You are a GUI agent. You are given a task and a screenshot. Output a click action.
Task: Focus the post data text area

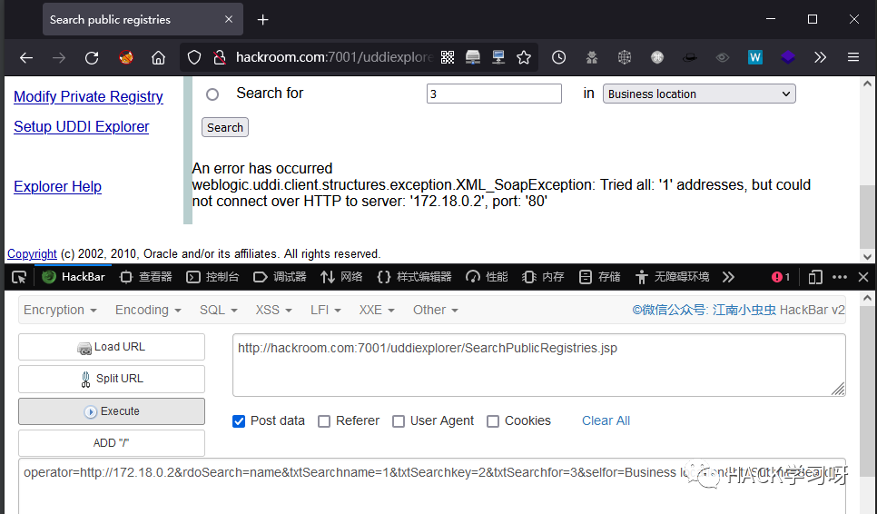coord(432,486)
